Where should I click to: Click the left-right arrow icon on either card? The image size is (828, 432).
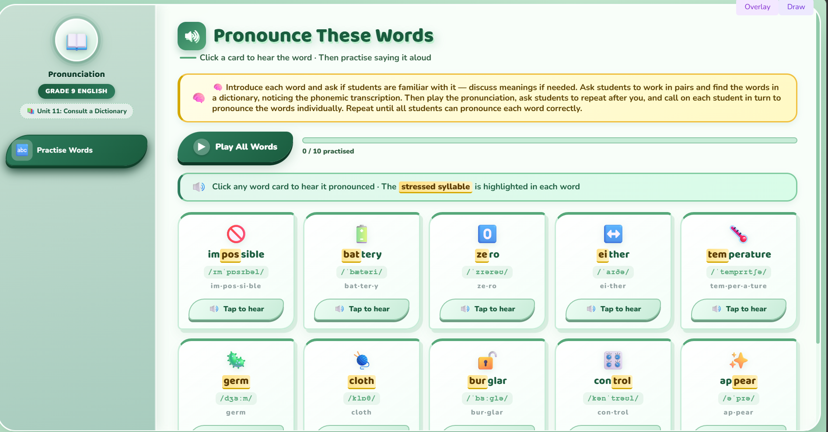pyautogui.click(x=613, y=234)
